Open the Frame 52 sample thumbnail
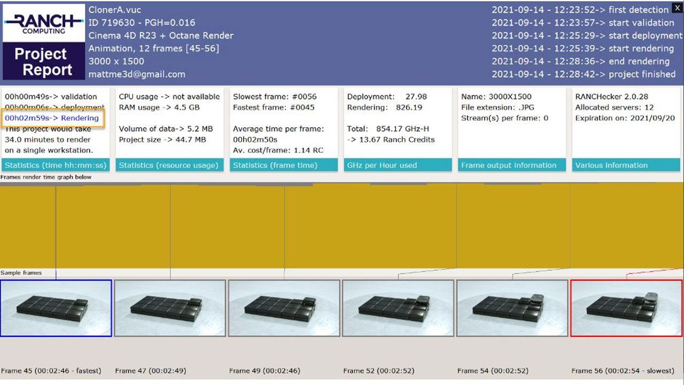 coord(398,308)
